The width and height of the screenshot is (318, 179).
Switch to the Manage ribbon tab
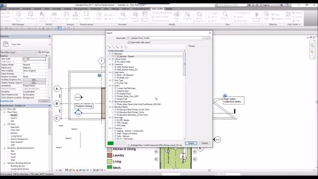[x=115, y=9]
